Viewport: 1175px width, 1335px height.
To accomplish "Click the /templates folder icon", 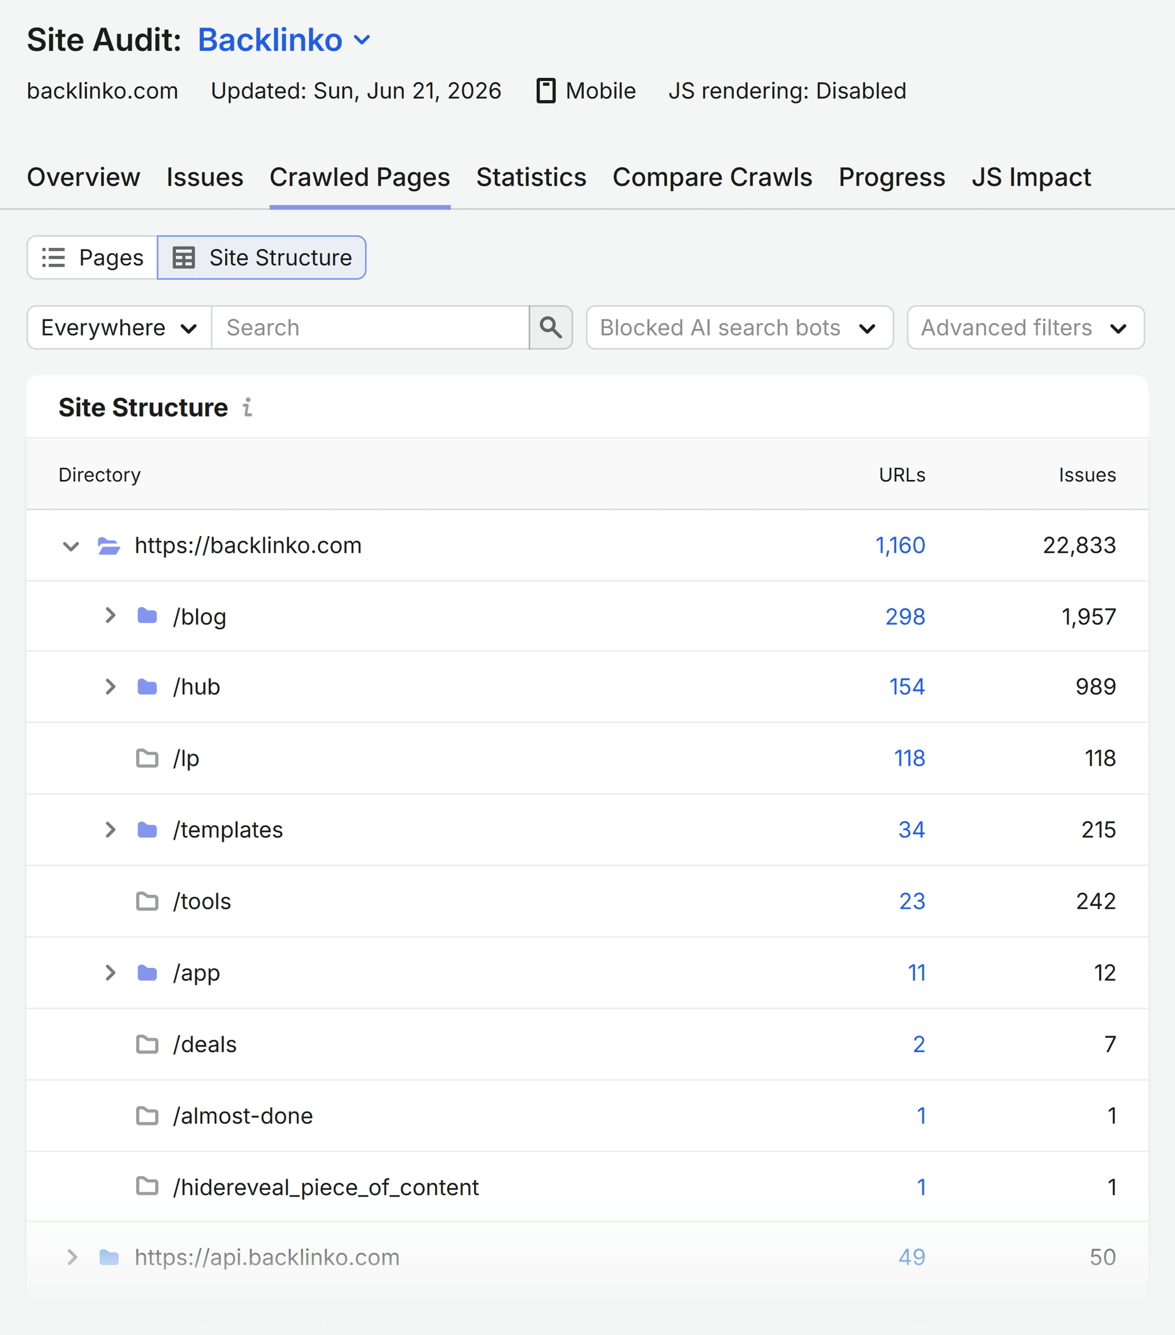I will pyautogui.click(x=147, y=830).
